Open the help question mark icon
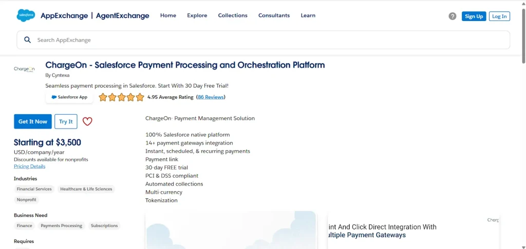 [452, 16]
